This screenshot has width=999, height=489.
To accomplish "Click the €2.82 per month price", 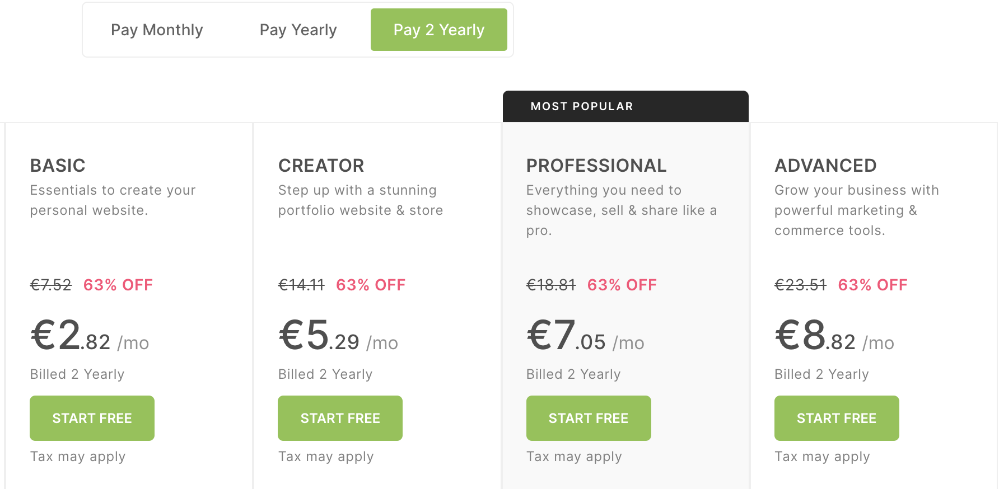I will click(x=90, y=337).
